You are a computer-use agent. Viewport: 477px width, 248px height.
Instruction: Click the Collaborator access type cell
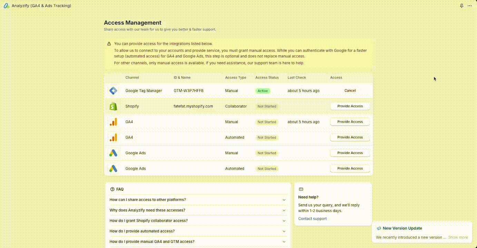tap(236, 106)
